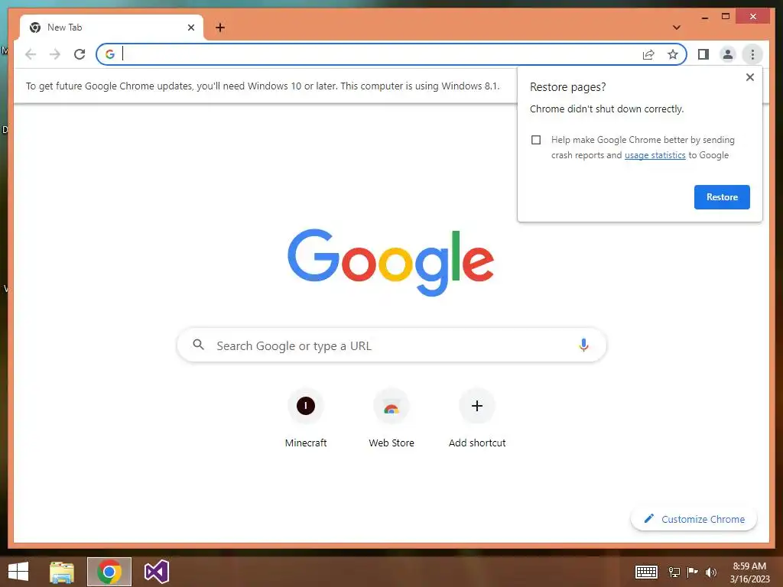Click the Google G icon in address bar
The image size is (783, 587).
tap(110, 54)
